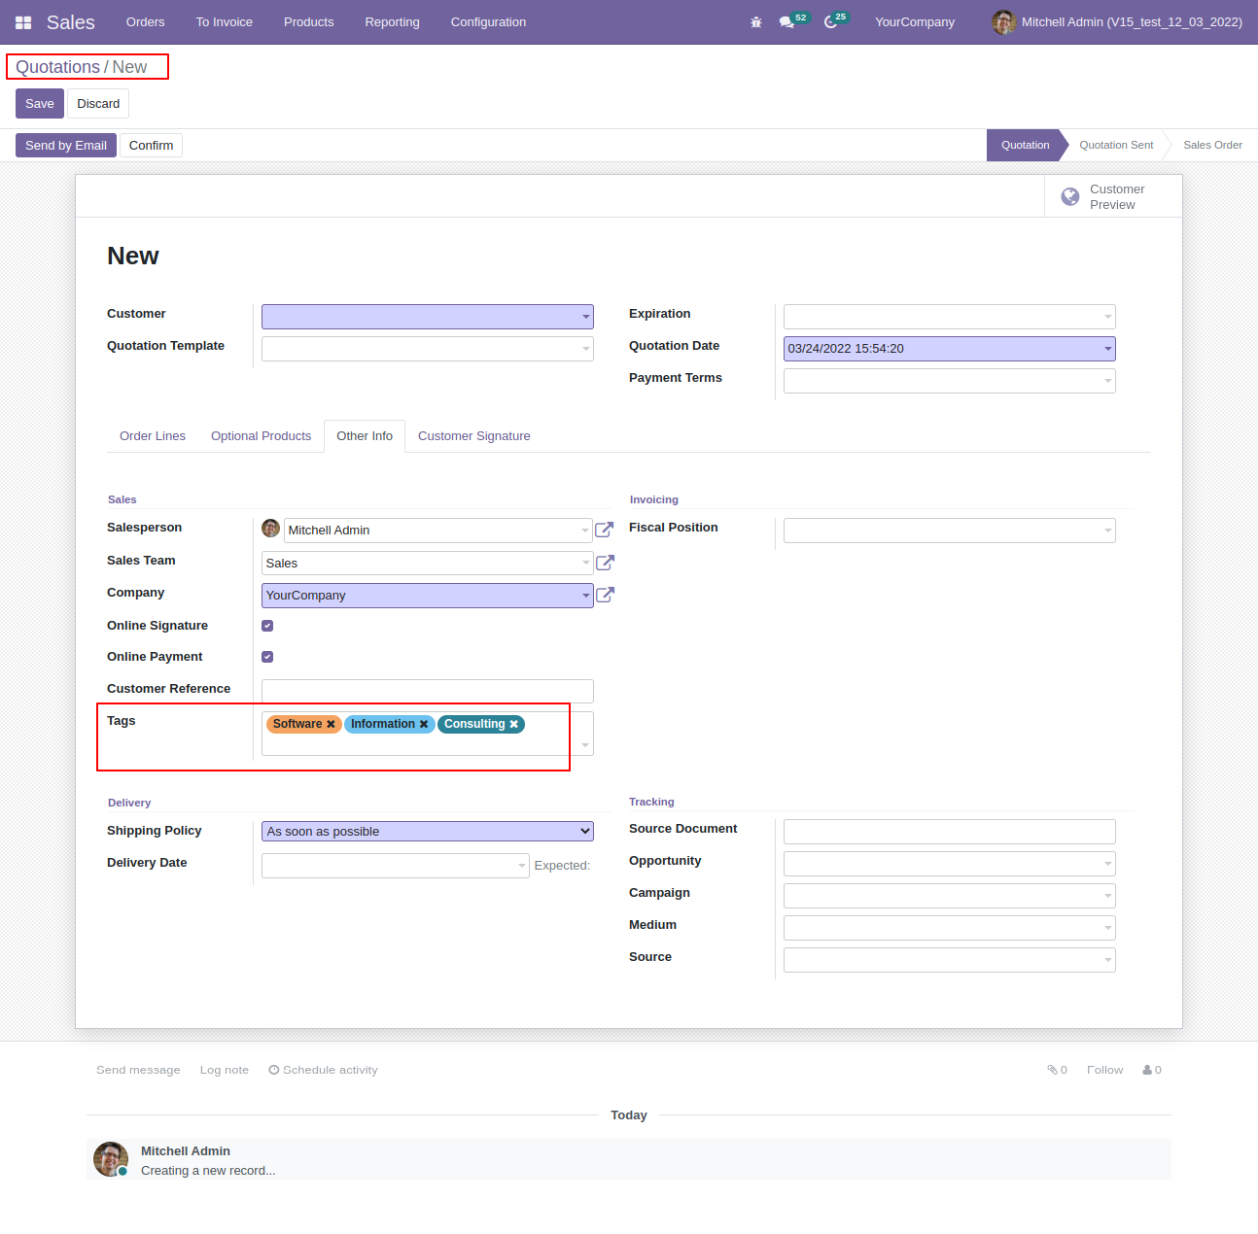The height and width of the screenshot is (1234, 1258).
Task: Open the Shipping Policy select box
Action: pos(428,832)
